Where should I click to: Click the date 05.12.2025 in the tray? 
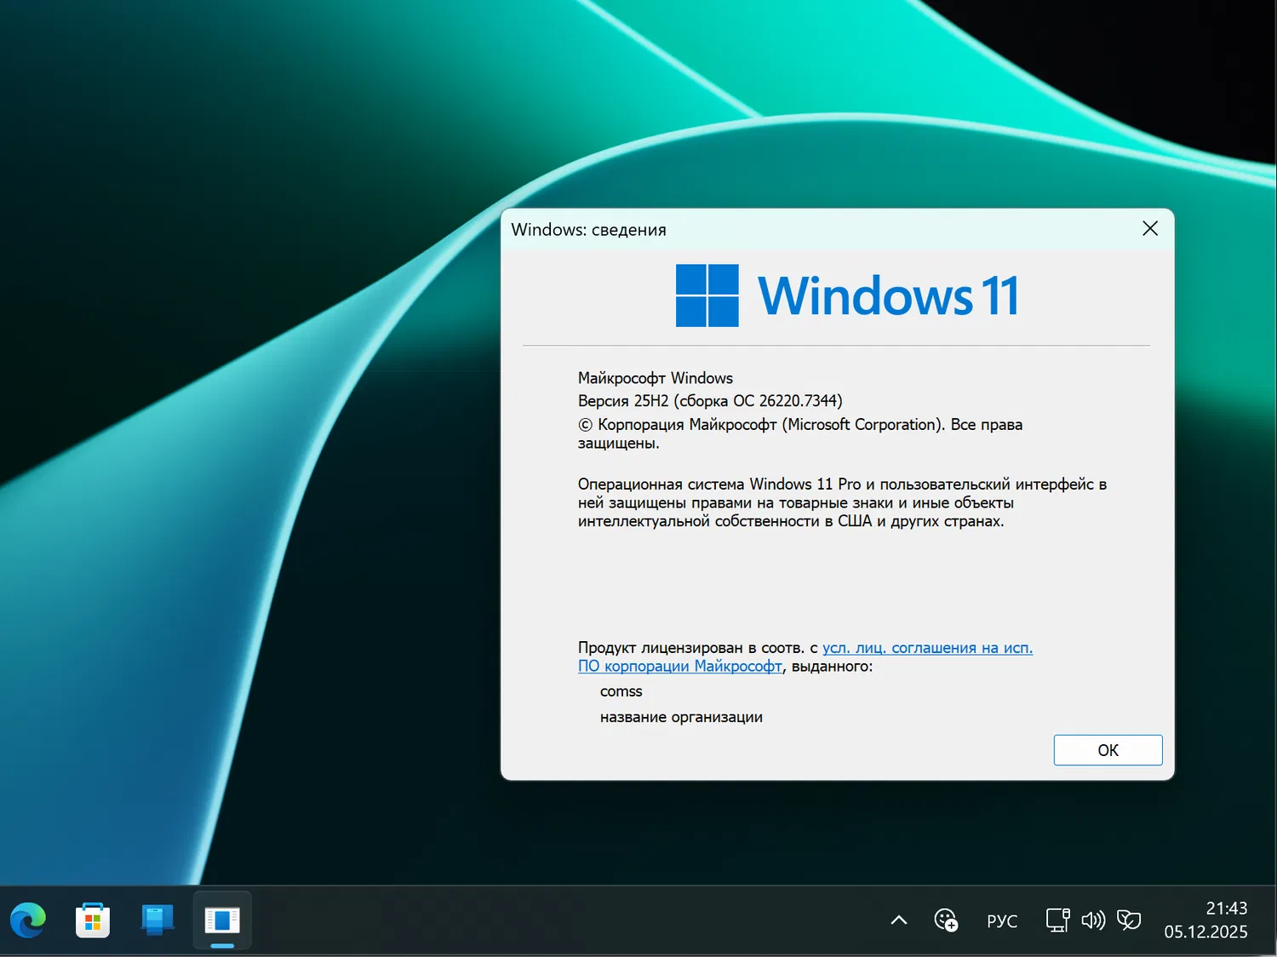[x=1205, y=931]
